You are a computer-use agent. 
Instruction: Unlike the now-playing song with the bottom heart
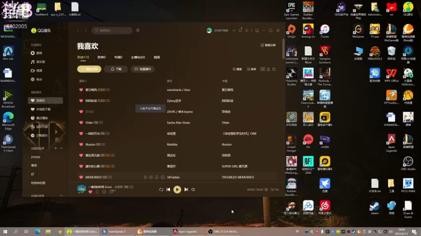(x=90, y=192)
